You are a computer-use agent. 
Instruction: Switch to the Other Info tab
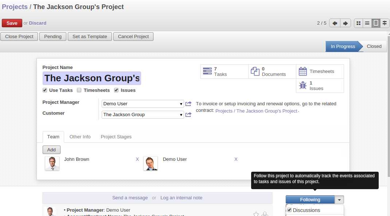pos(80,137)
